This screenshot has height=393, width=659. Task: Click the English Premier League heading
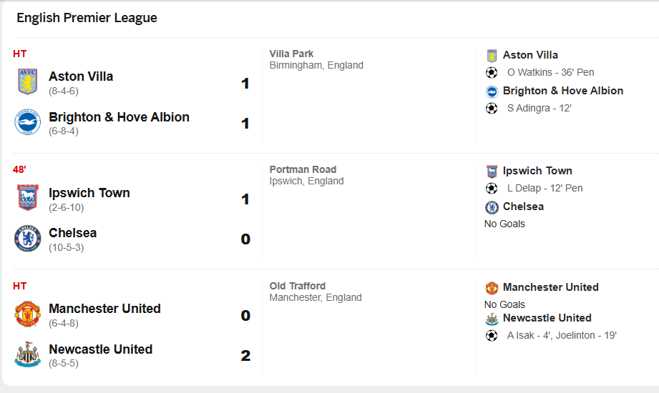[x=87, y=18]
